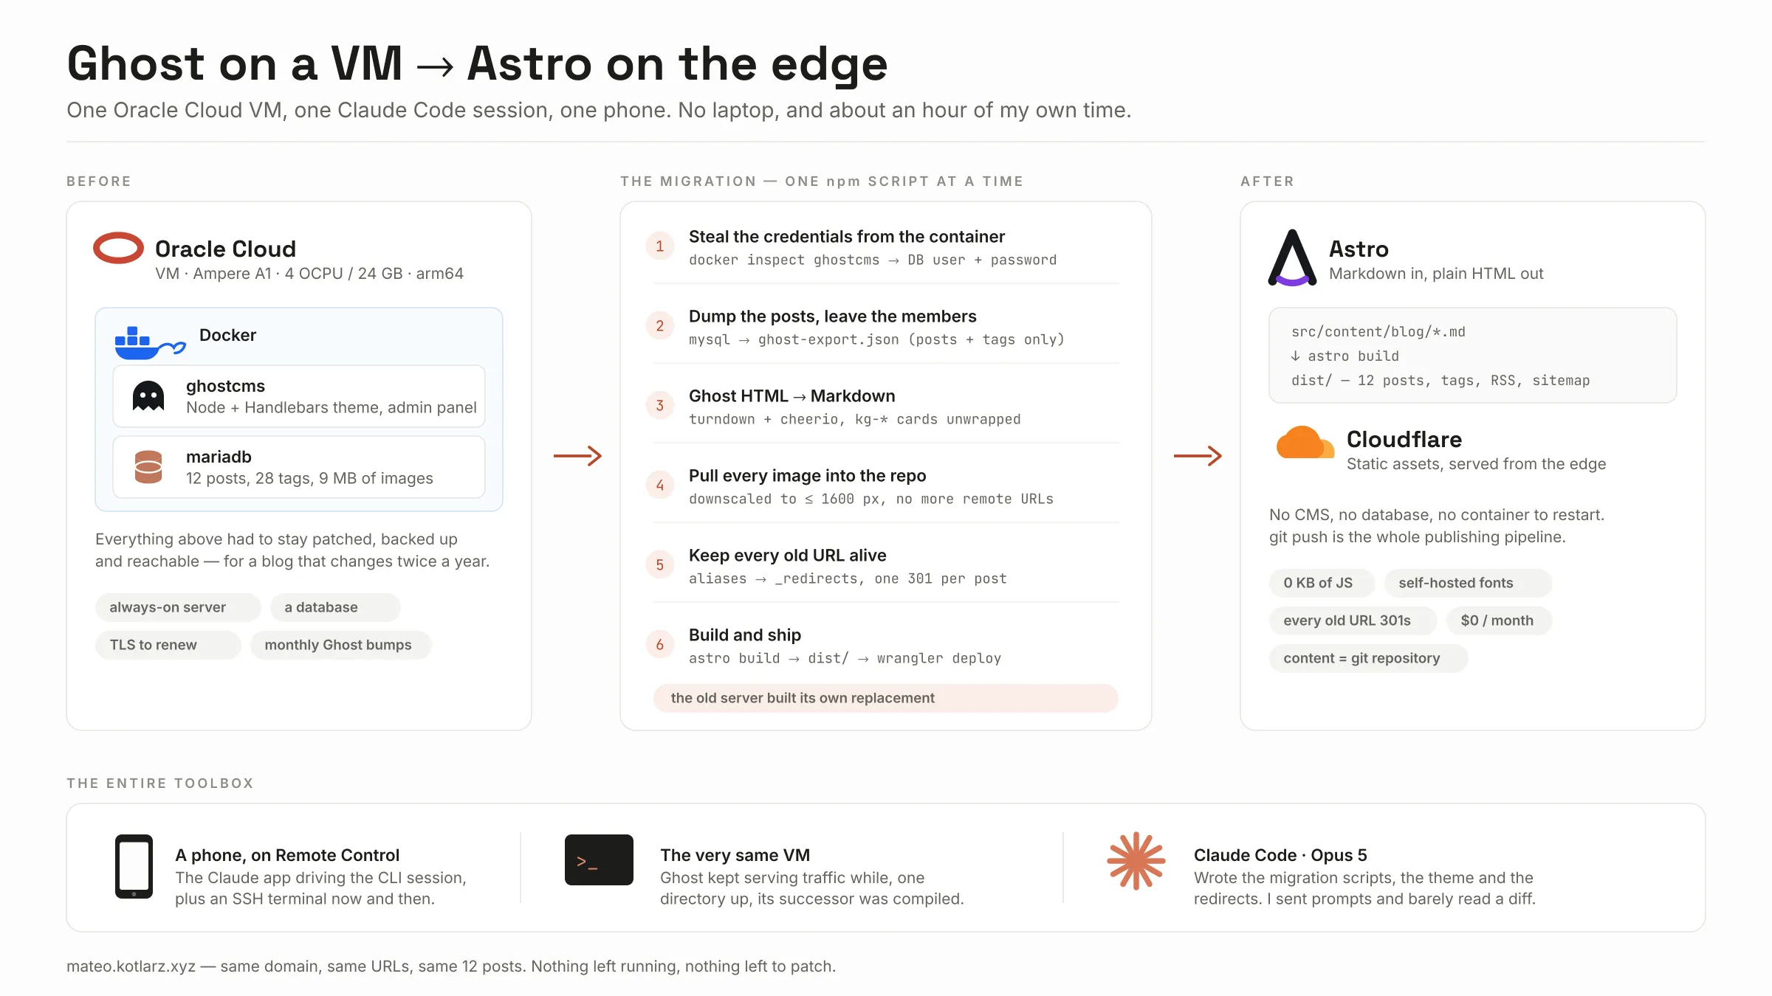This screenshot has width=1772, height=996.
Task: Click the red Oracle Cloud oval logo
Action: tap(118, 248)
